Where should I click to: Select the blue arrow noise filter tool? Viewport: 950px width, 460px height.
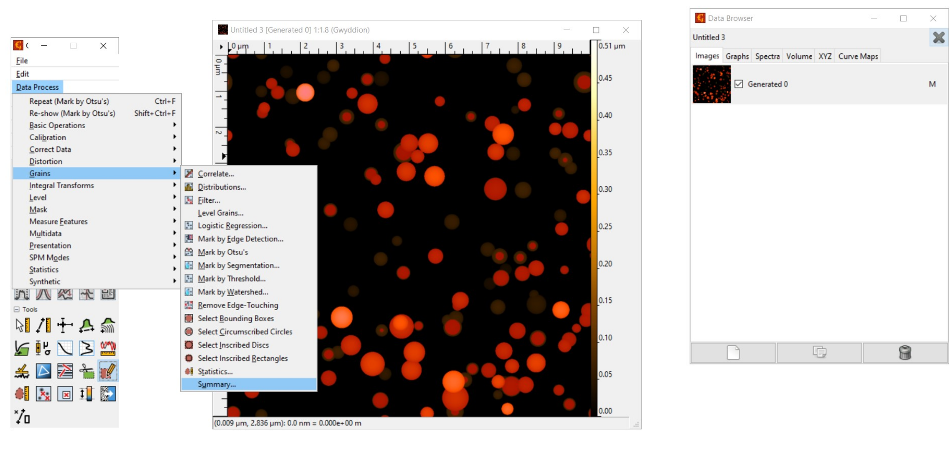click(108, 394)
